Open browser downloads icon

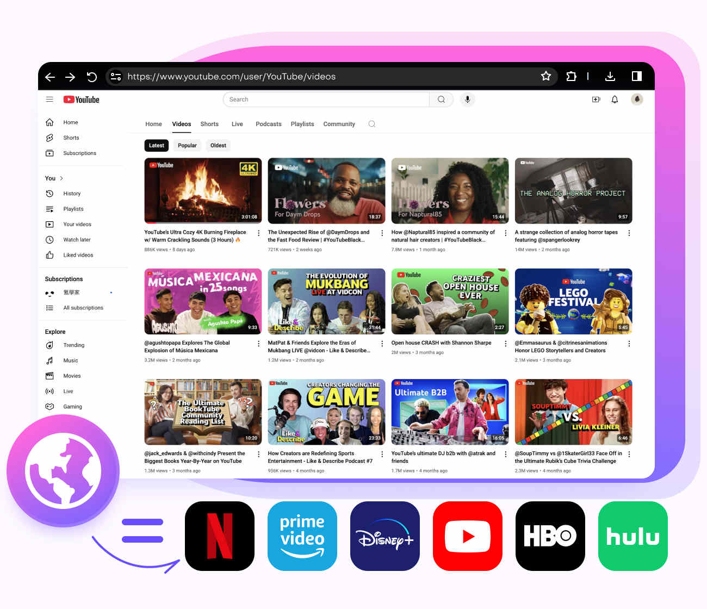(610, 76)
